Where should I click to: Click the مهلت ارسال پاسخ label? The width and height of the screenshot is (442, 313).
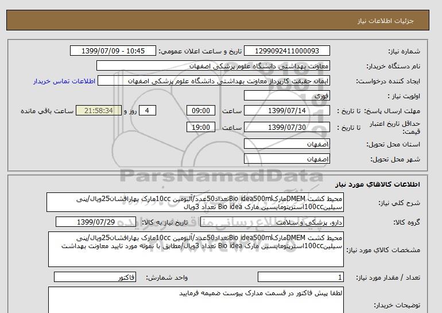tap(392, 111)
